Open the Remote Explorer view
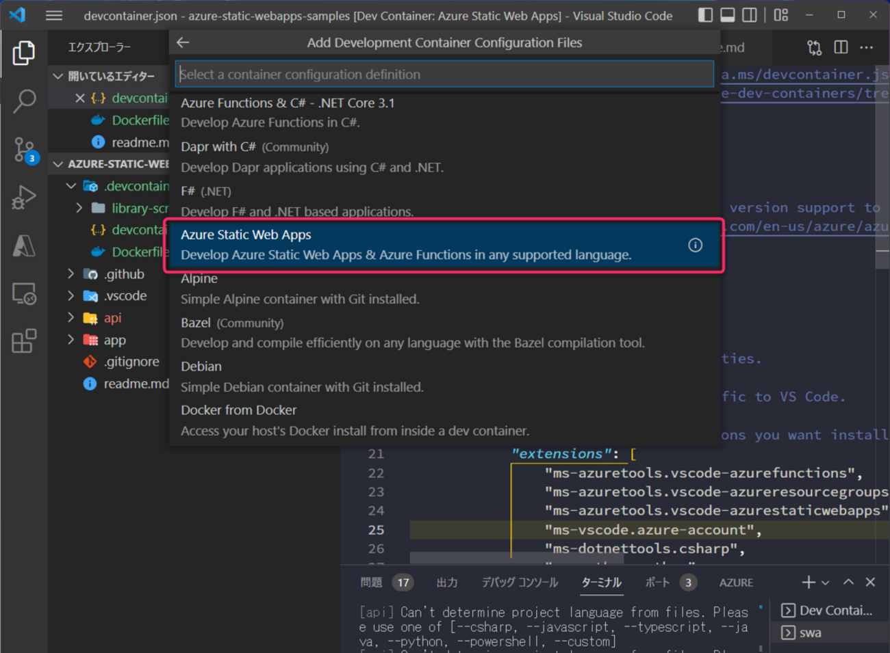The width and height of the screenshot is (890, 653). pos(24,294)
